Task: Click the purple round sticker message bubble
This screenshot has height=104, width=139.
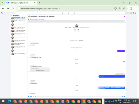Action: (x=124, y=62)
